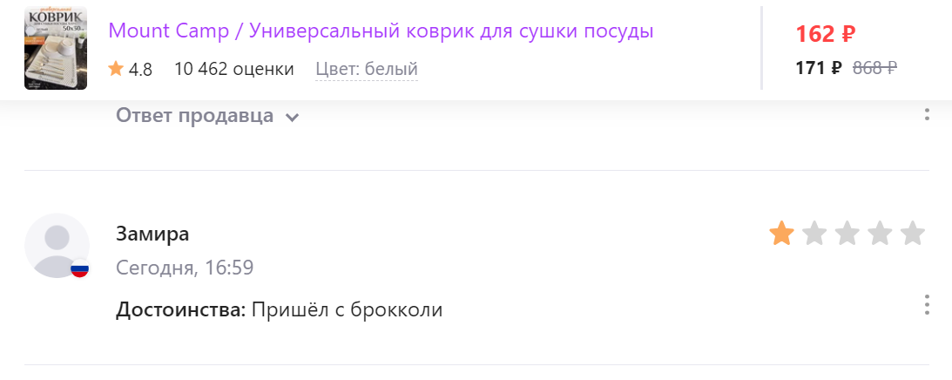Screen dimensions: 952x380
Task: Open three-dot menu for Замира's review
Action: (927, 304)
